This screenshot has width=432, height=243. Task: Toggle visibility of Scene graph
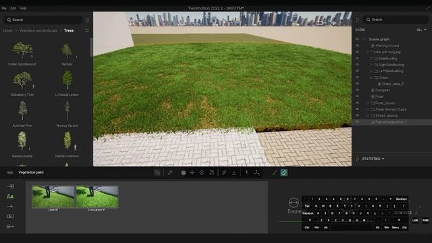pyautogui.click(x=357, y=39)
